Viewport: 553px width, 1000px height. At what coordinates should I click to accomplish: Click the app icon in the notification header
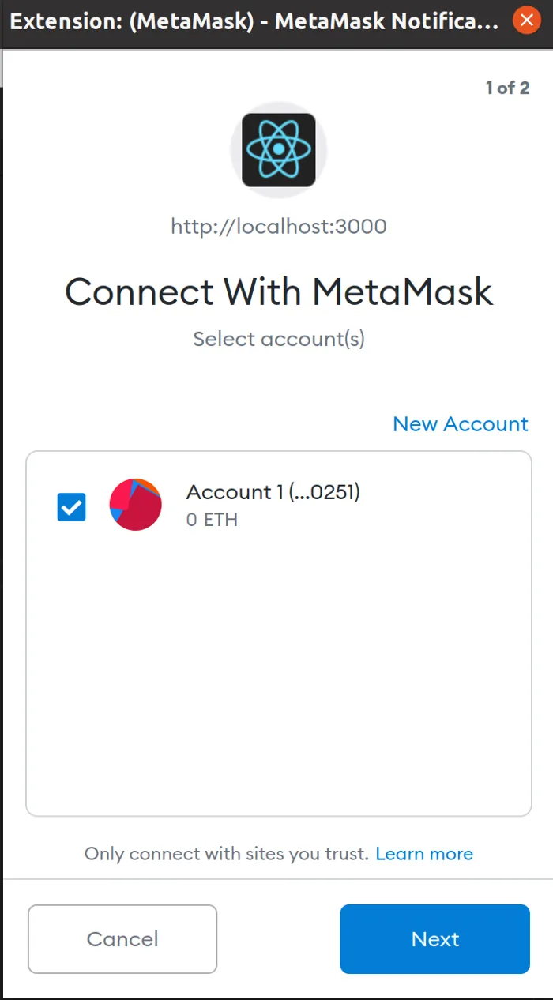click(278, 149)
